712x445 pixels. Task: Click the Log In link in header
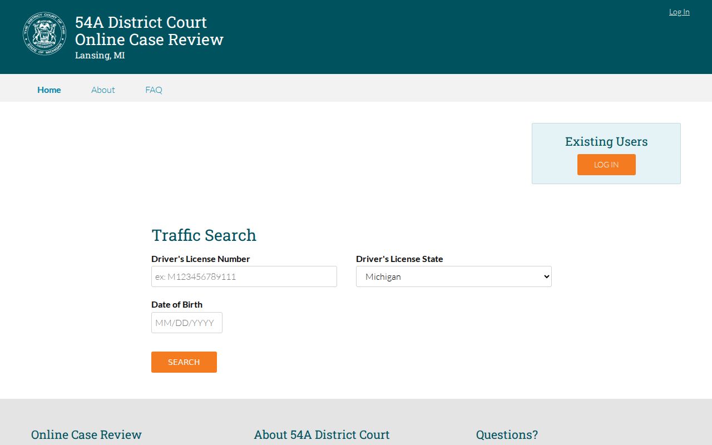(679, 12)
